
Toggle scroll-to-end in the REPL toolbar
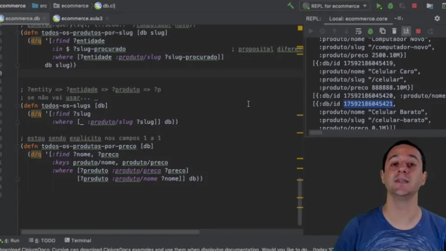406,31
